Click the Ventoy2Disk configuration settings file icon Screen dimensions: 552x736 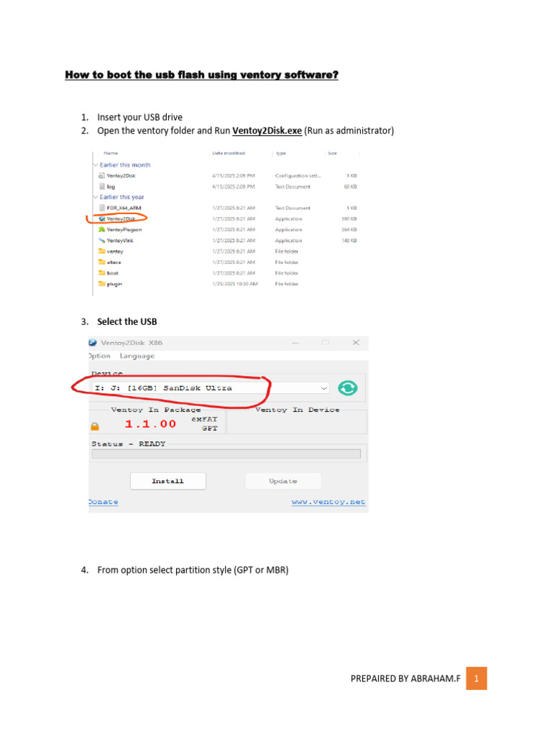101,175
